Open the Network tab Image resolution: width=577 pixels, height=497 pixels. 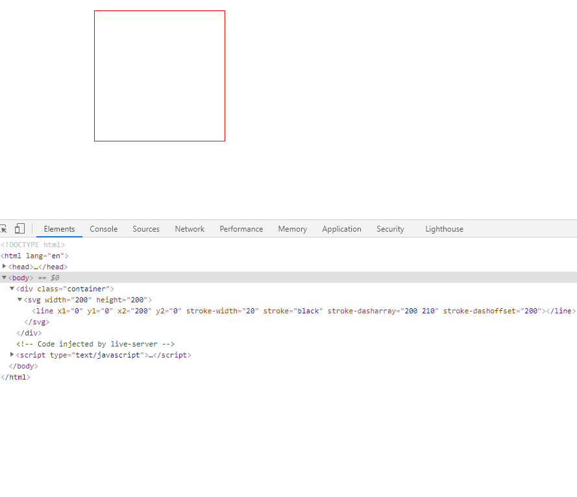190,229
